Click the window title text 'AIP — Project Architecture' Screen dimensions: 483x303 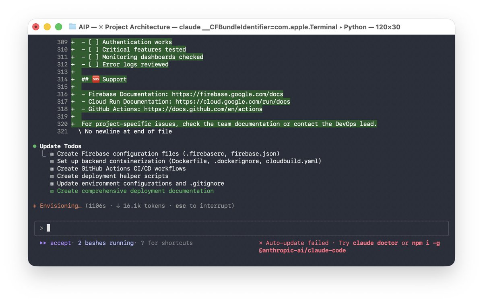click(x=124, y=27)
